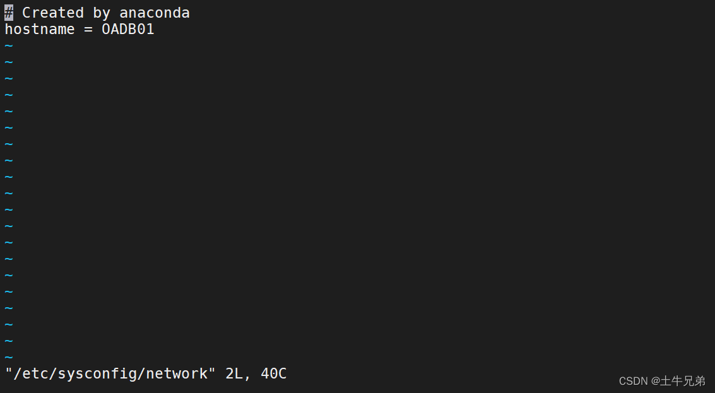Click the last tilde above status line
This screenshot has width=715, height=393.
(9, 358)
